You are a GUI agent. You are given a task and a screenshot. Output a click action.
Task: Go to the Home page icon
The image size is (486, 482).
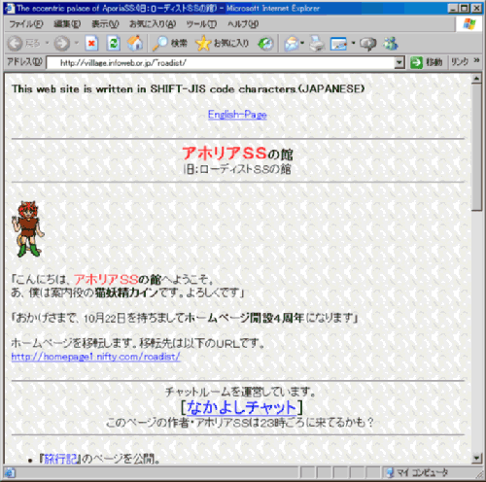135,44
